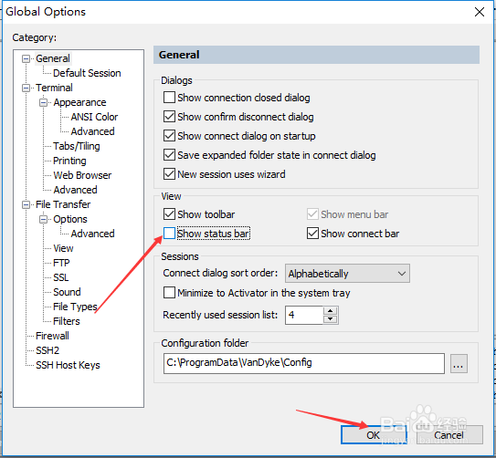
Task: Select FTP category
Action: tap(61, 263)
